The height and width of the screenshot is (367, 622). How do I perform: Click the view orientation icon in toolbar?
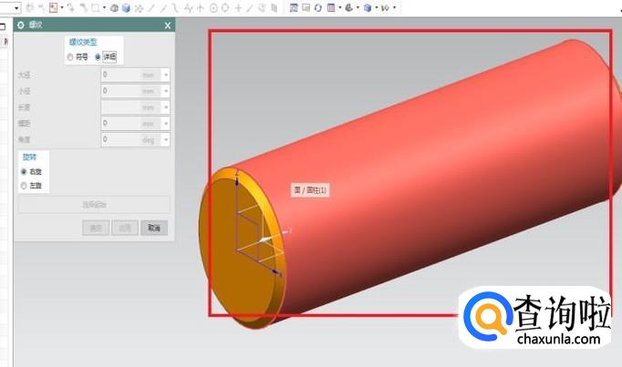pos(349,7)
